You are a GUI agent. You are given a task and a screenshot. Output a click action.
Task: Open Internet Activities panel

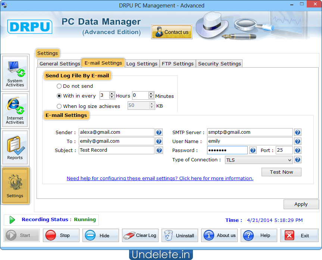[15, 110]
